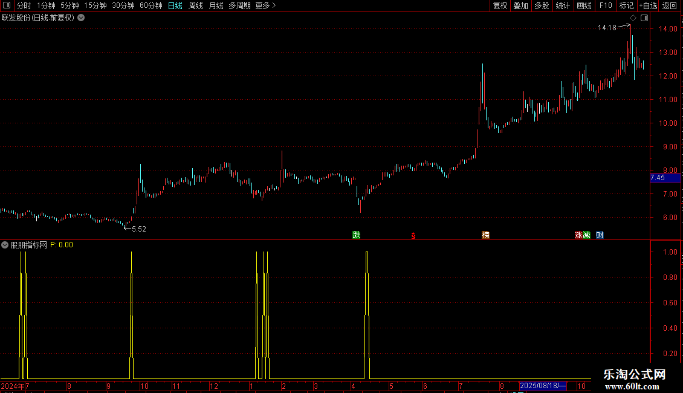The height and width of the screenshot is (393, 683).
Task: Select the 30分钟 period
Action: [123, 5]
